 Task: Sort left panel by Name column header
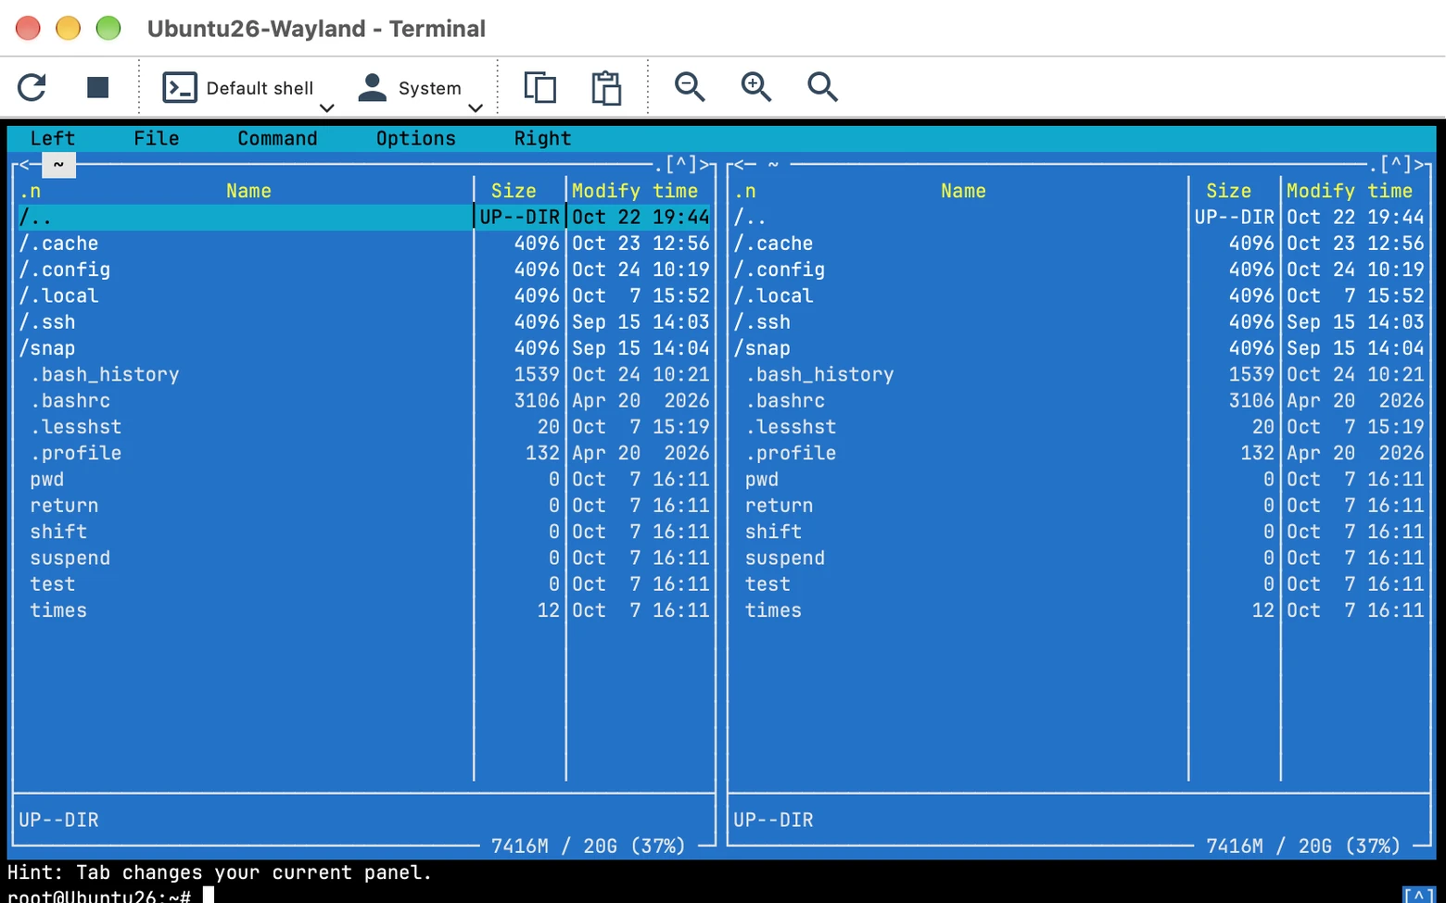248,192
